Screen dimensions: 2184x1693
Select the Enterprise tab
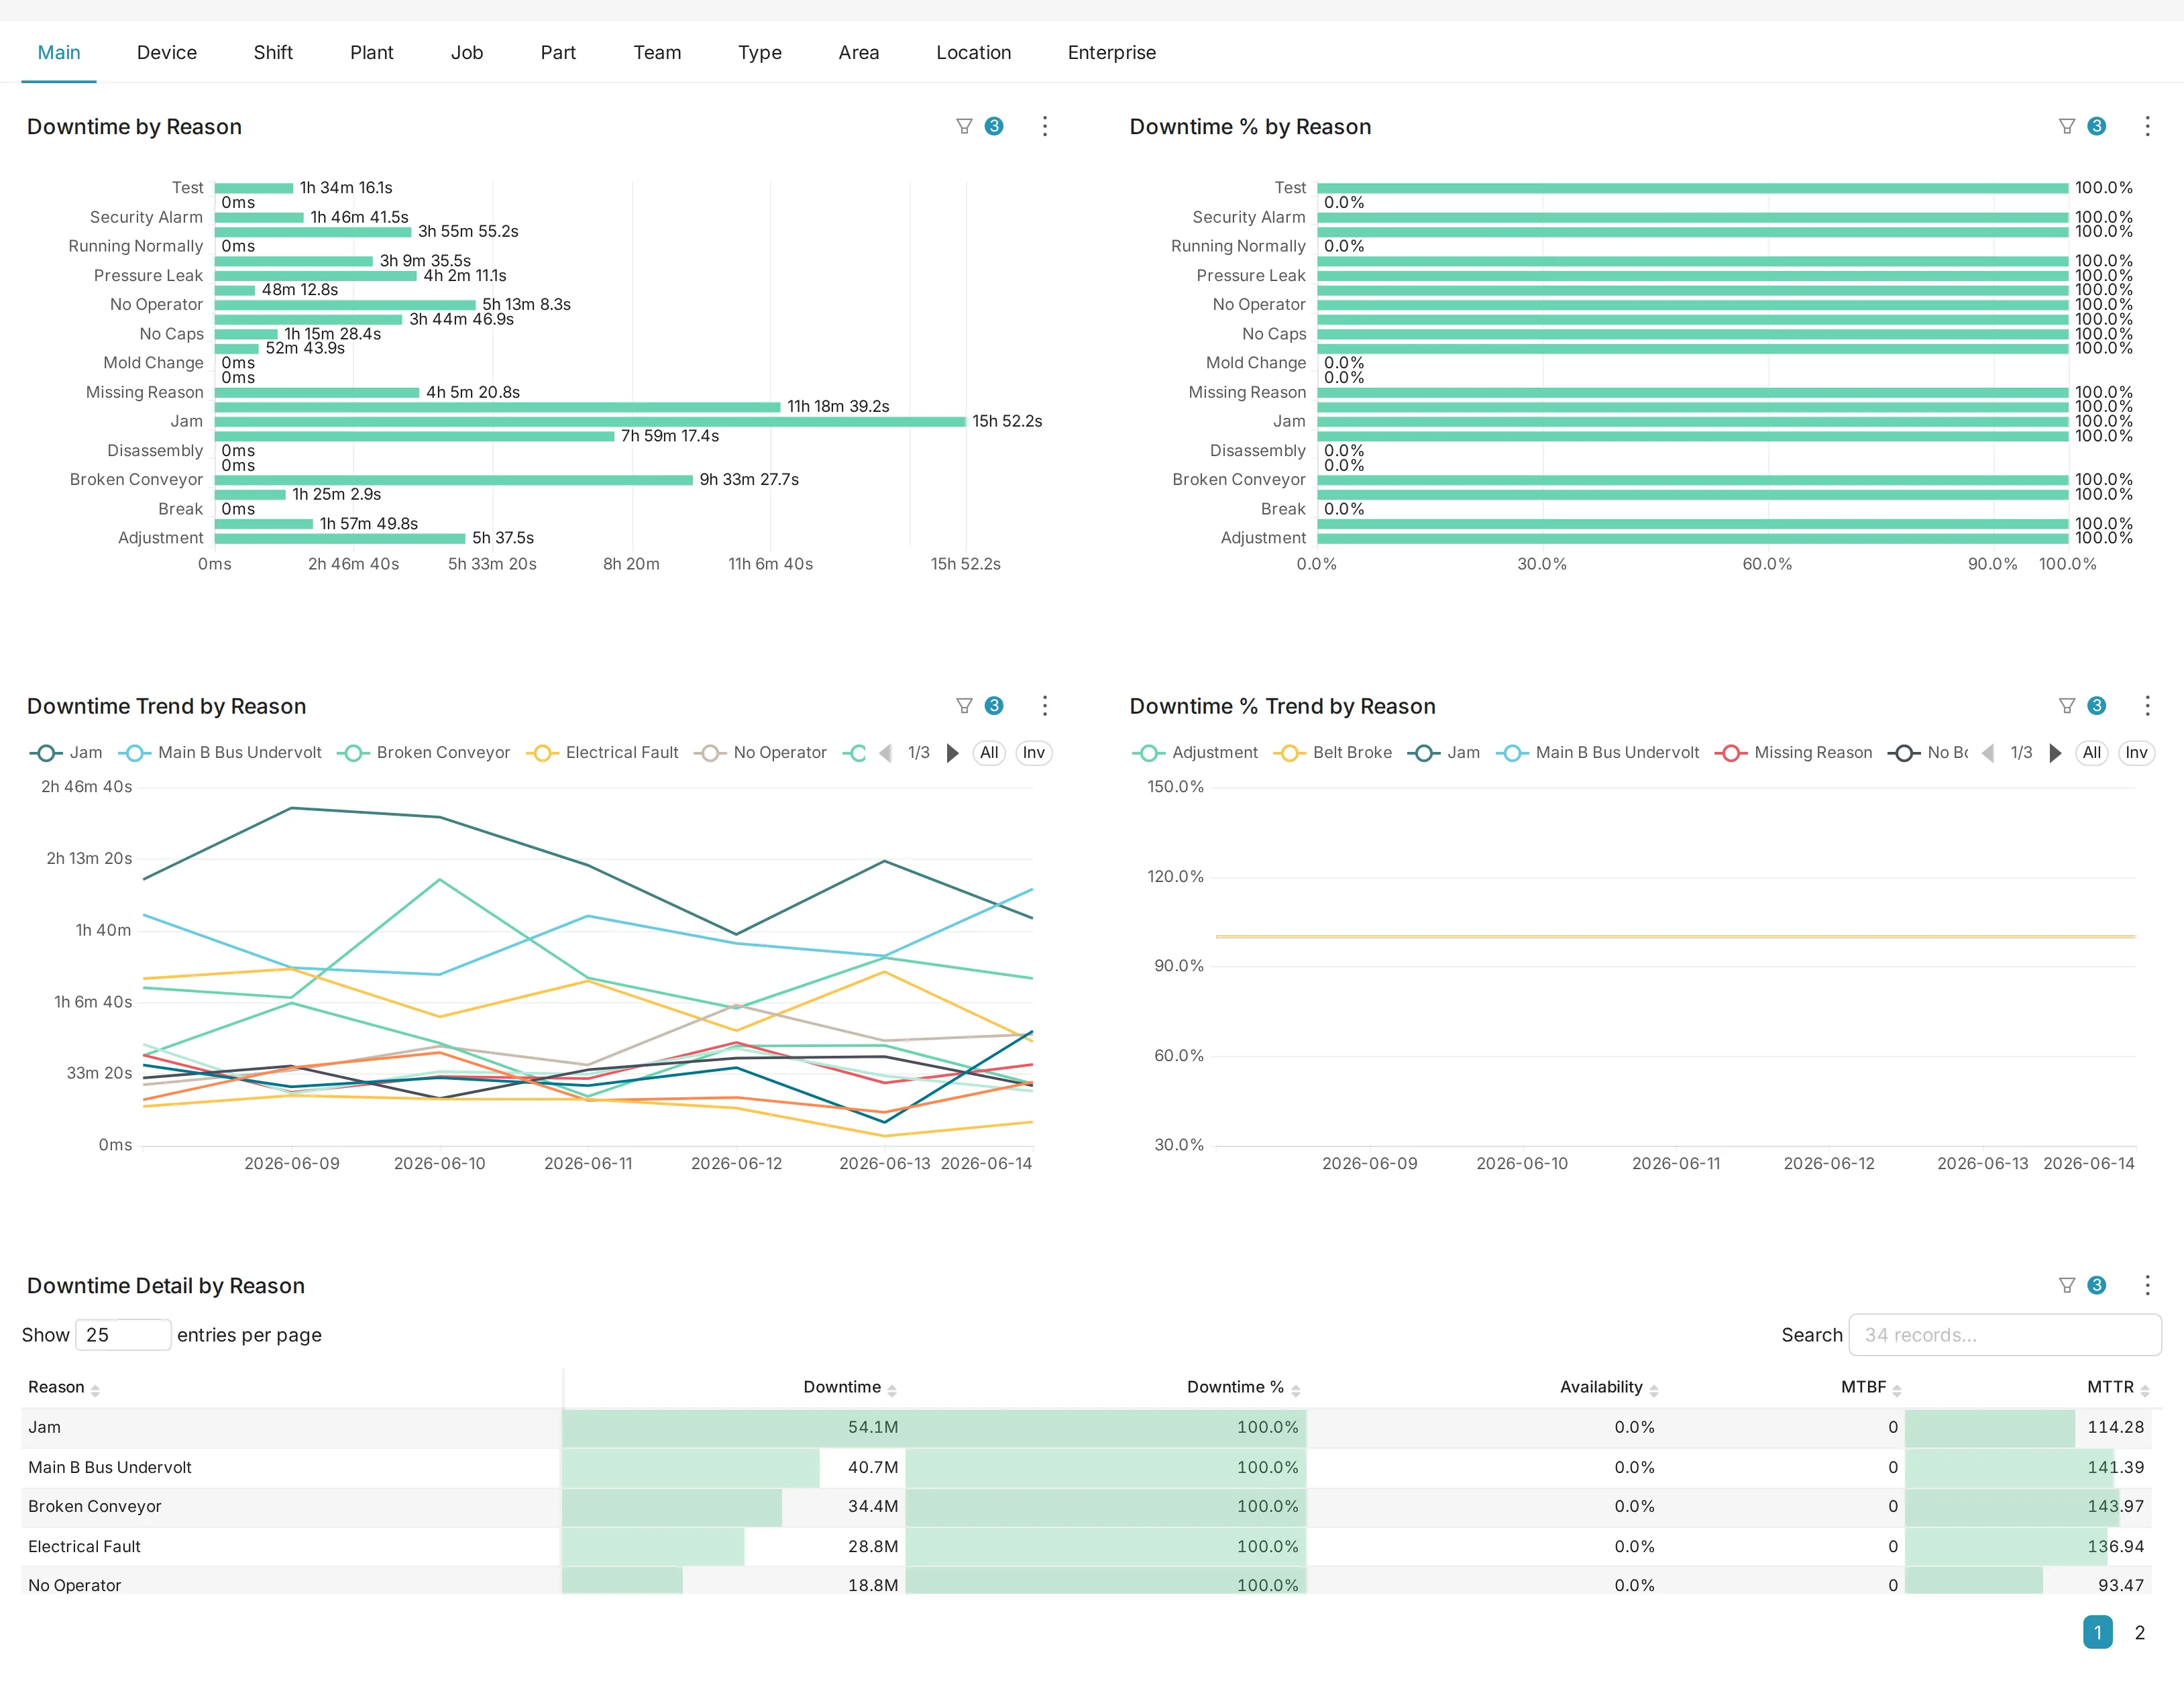pos(1112,52)
